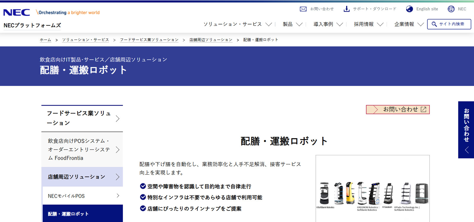The image size is (474, 222).
Task: Expand the 採用情報 menu chevron
Action: coord(380,24)
